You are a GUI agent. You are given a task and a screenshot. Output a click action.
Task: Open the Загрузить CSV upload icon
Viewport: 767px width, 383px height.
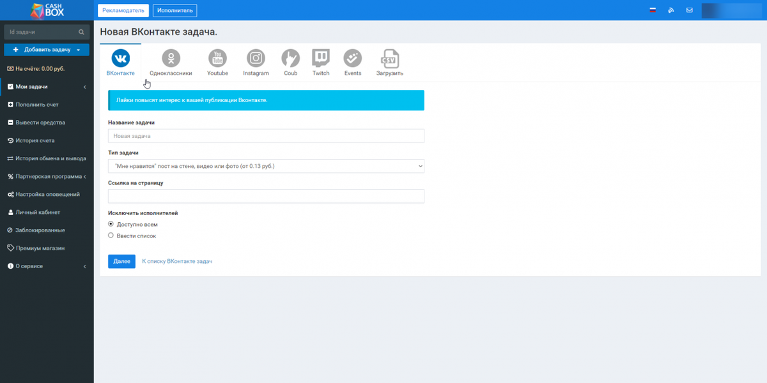click(x=389, y=59)
